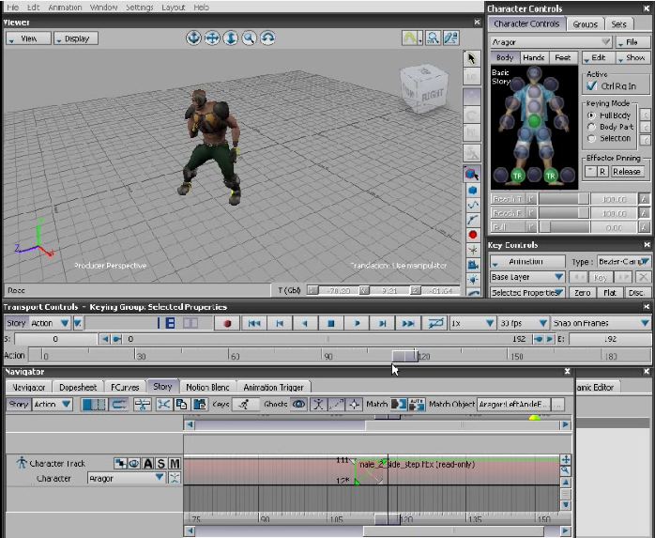Select Full Body keying mode
This screenshot has height=538, width=655.
point(591,115)
